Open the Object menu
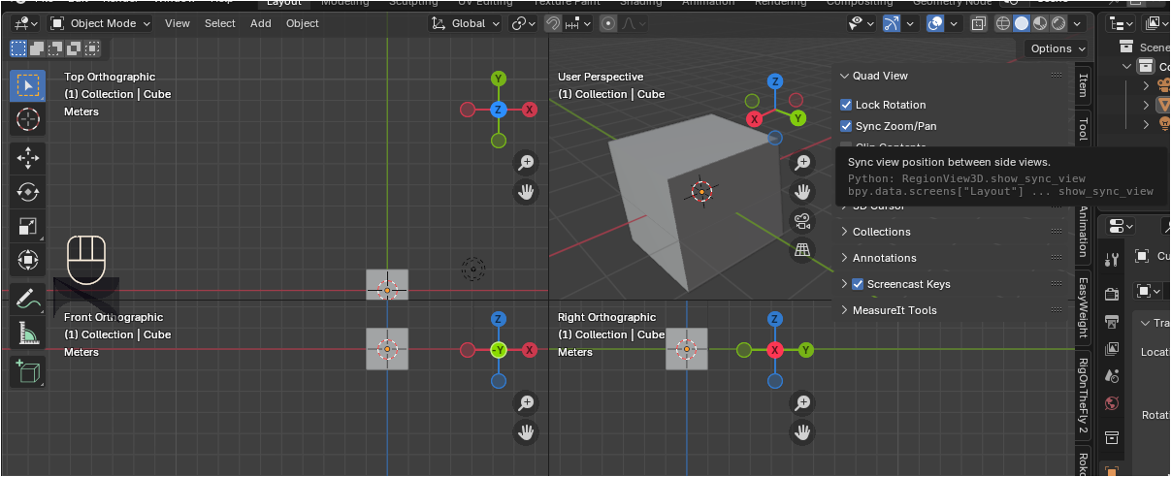Image resolution: width=1171 pixels, height=477 pixels. (303, 23)
